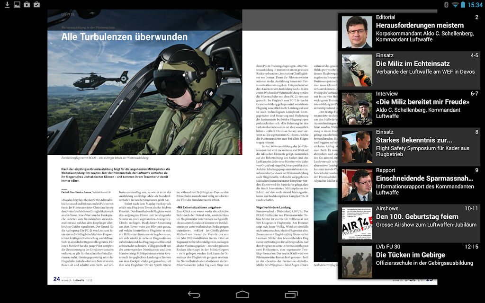Tap the 'Rapport' category label
Screen dimensions: 485x303
coord(386,170)
